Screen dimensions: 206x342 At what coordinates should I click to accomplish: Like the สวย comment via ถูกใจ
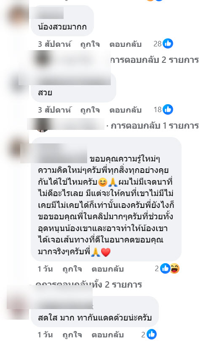coord(90,110)
